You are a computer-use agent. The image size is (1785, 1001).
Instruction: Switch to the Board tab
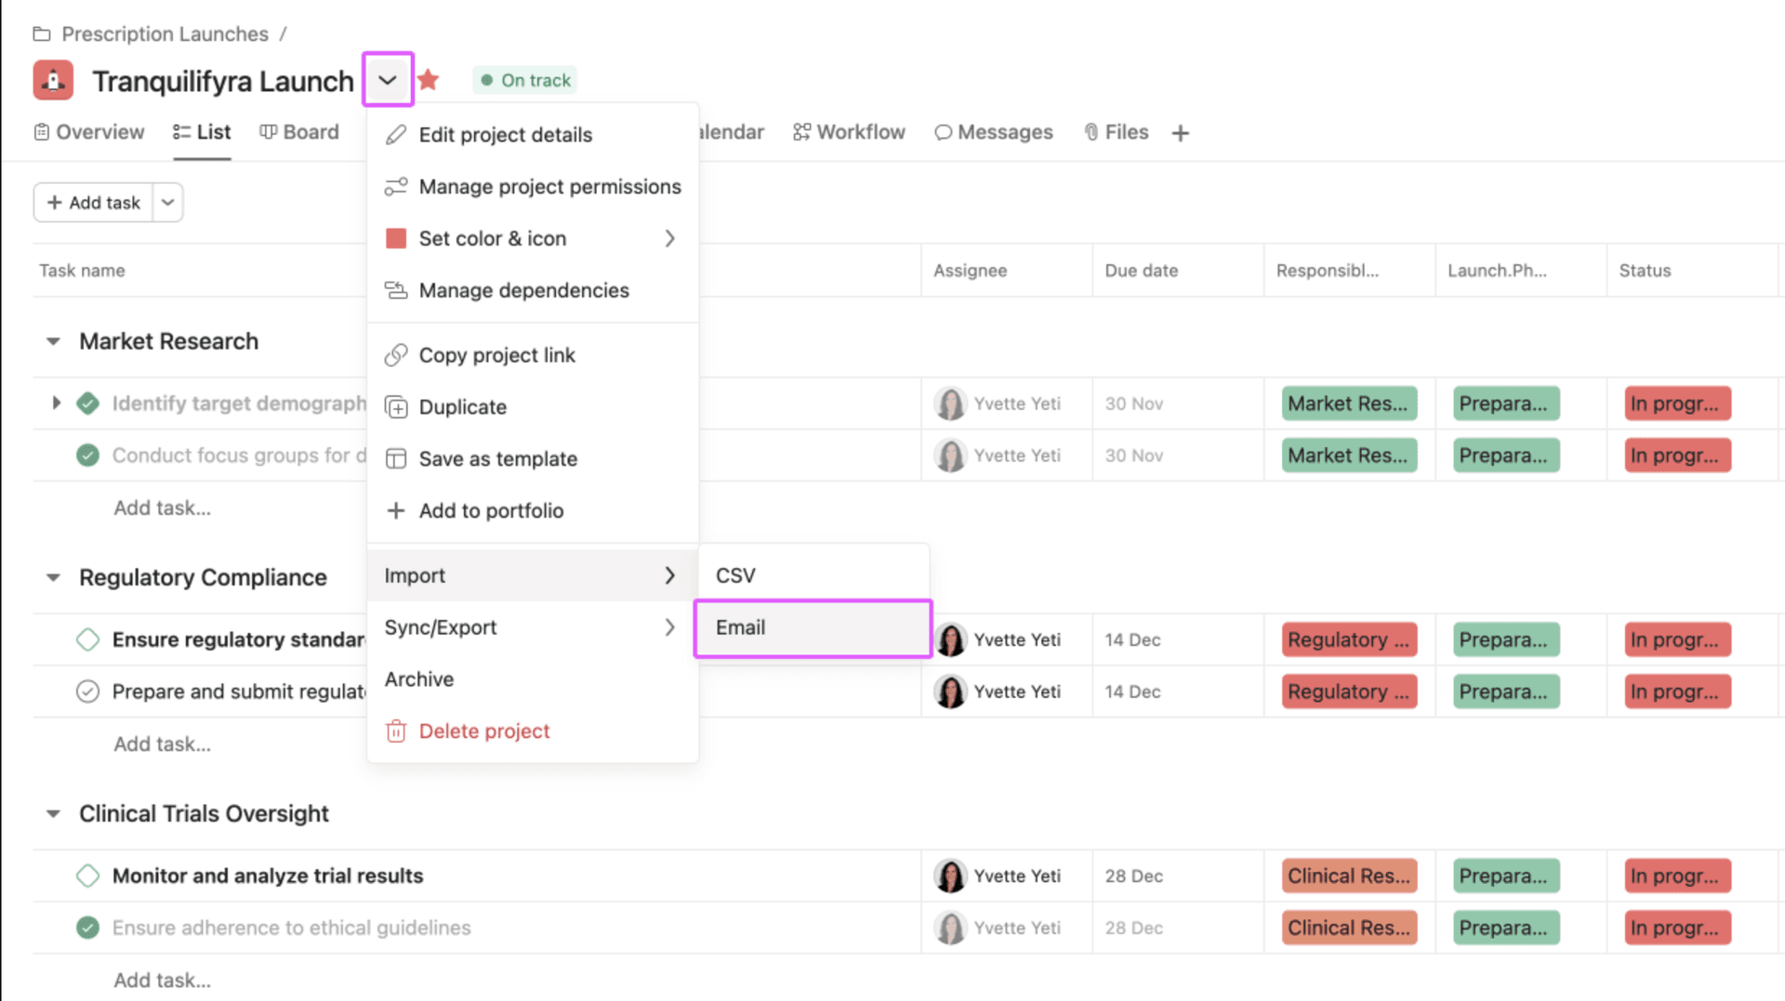coord(299,132)
